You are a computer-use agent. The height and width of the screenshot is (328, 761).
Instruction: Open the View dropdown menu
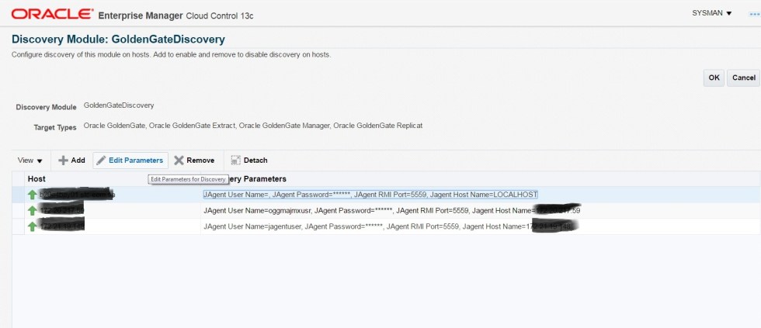coord(30,161)
